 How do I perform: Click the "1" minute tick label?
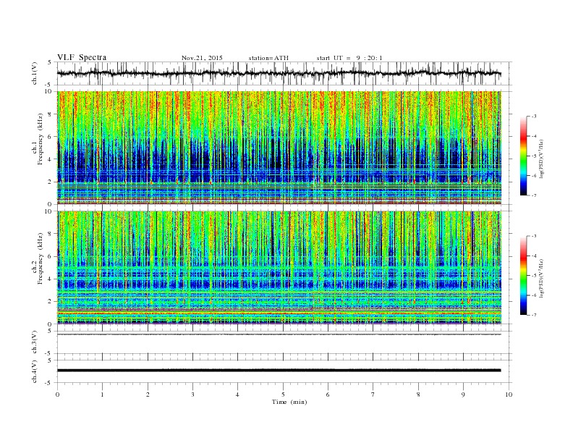(103, 395)
